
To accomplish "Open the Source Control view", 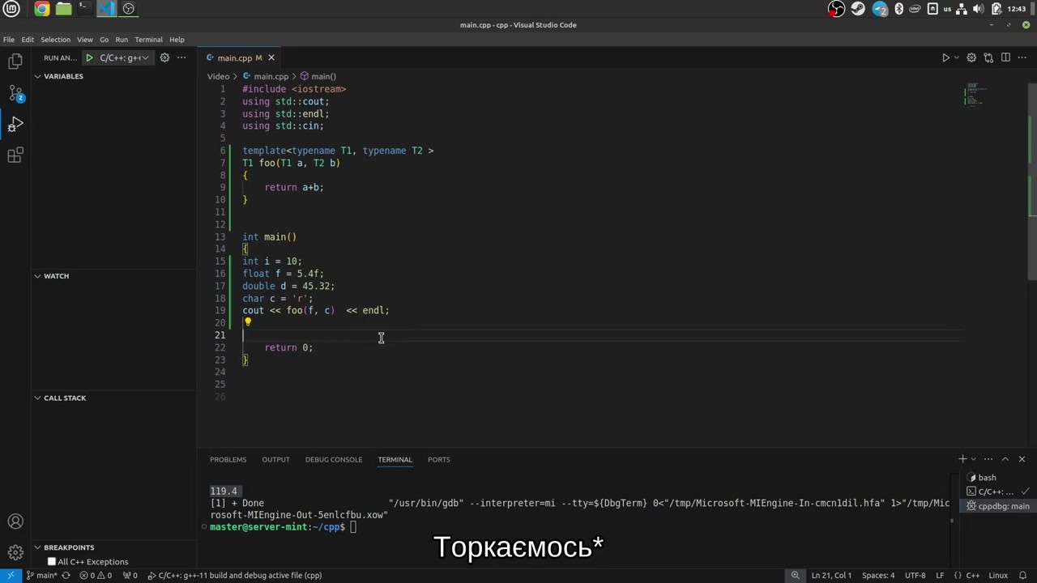I will (x=15, y=93).
